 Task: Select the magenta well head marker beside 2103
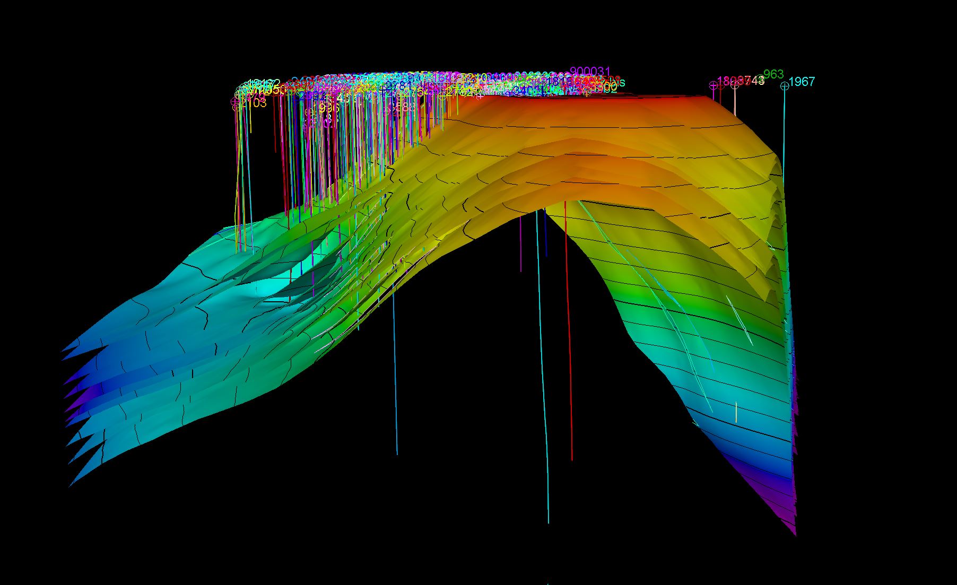[236, 101]
